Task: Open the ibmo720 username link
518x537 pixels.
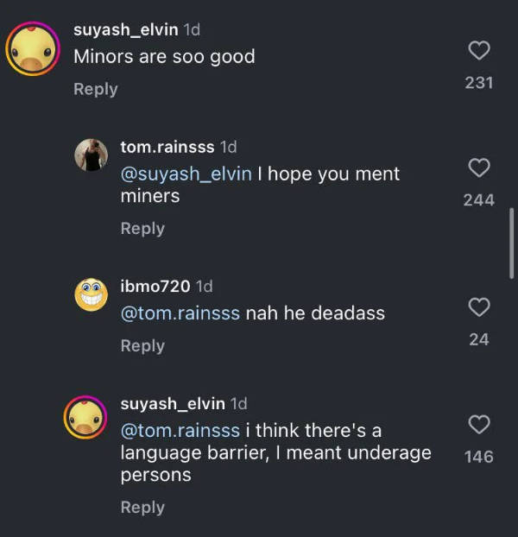Action: [155, 286]
